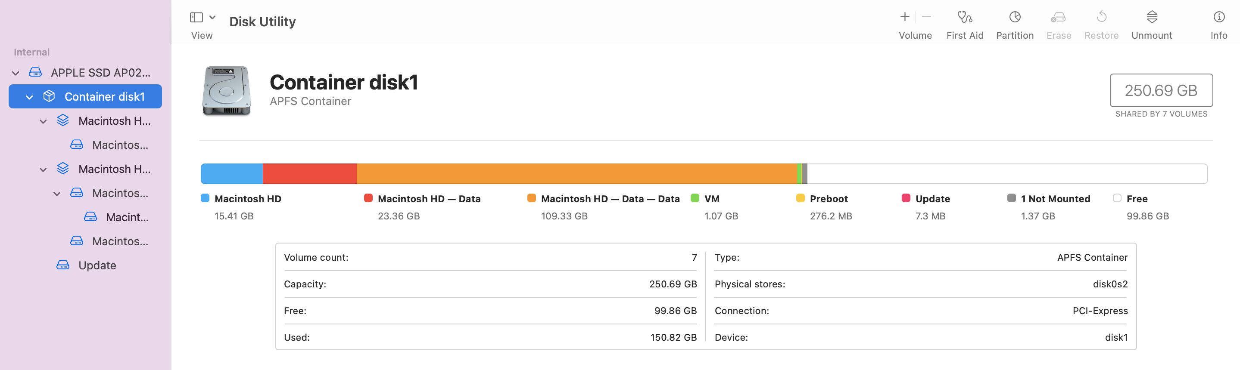Open the Info panel icon

[1218, 17]
